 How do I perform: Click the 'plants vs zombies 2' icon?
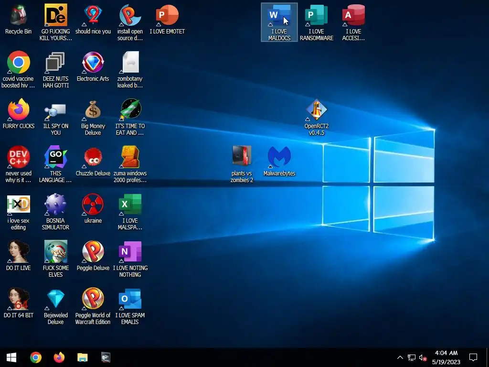tap(242, 164)
